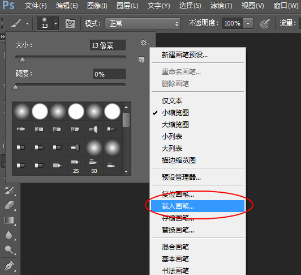Select the first soft round brush thumbnail
The width and height of the screenshot is (301, 275).
21,111
